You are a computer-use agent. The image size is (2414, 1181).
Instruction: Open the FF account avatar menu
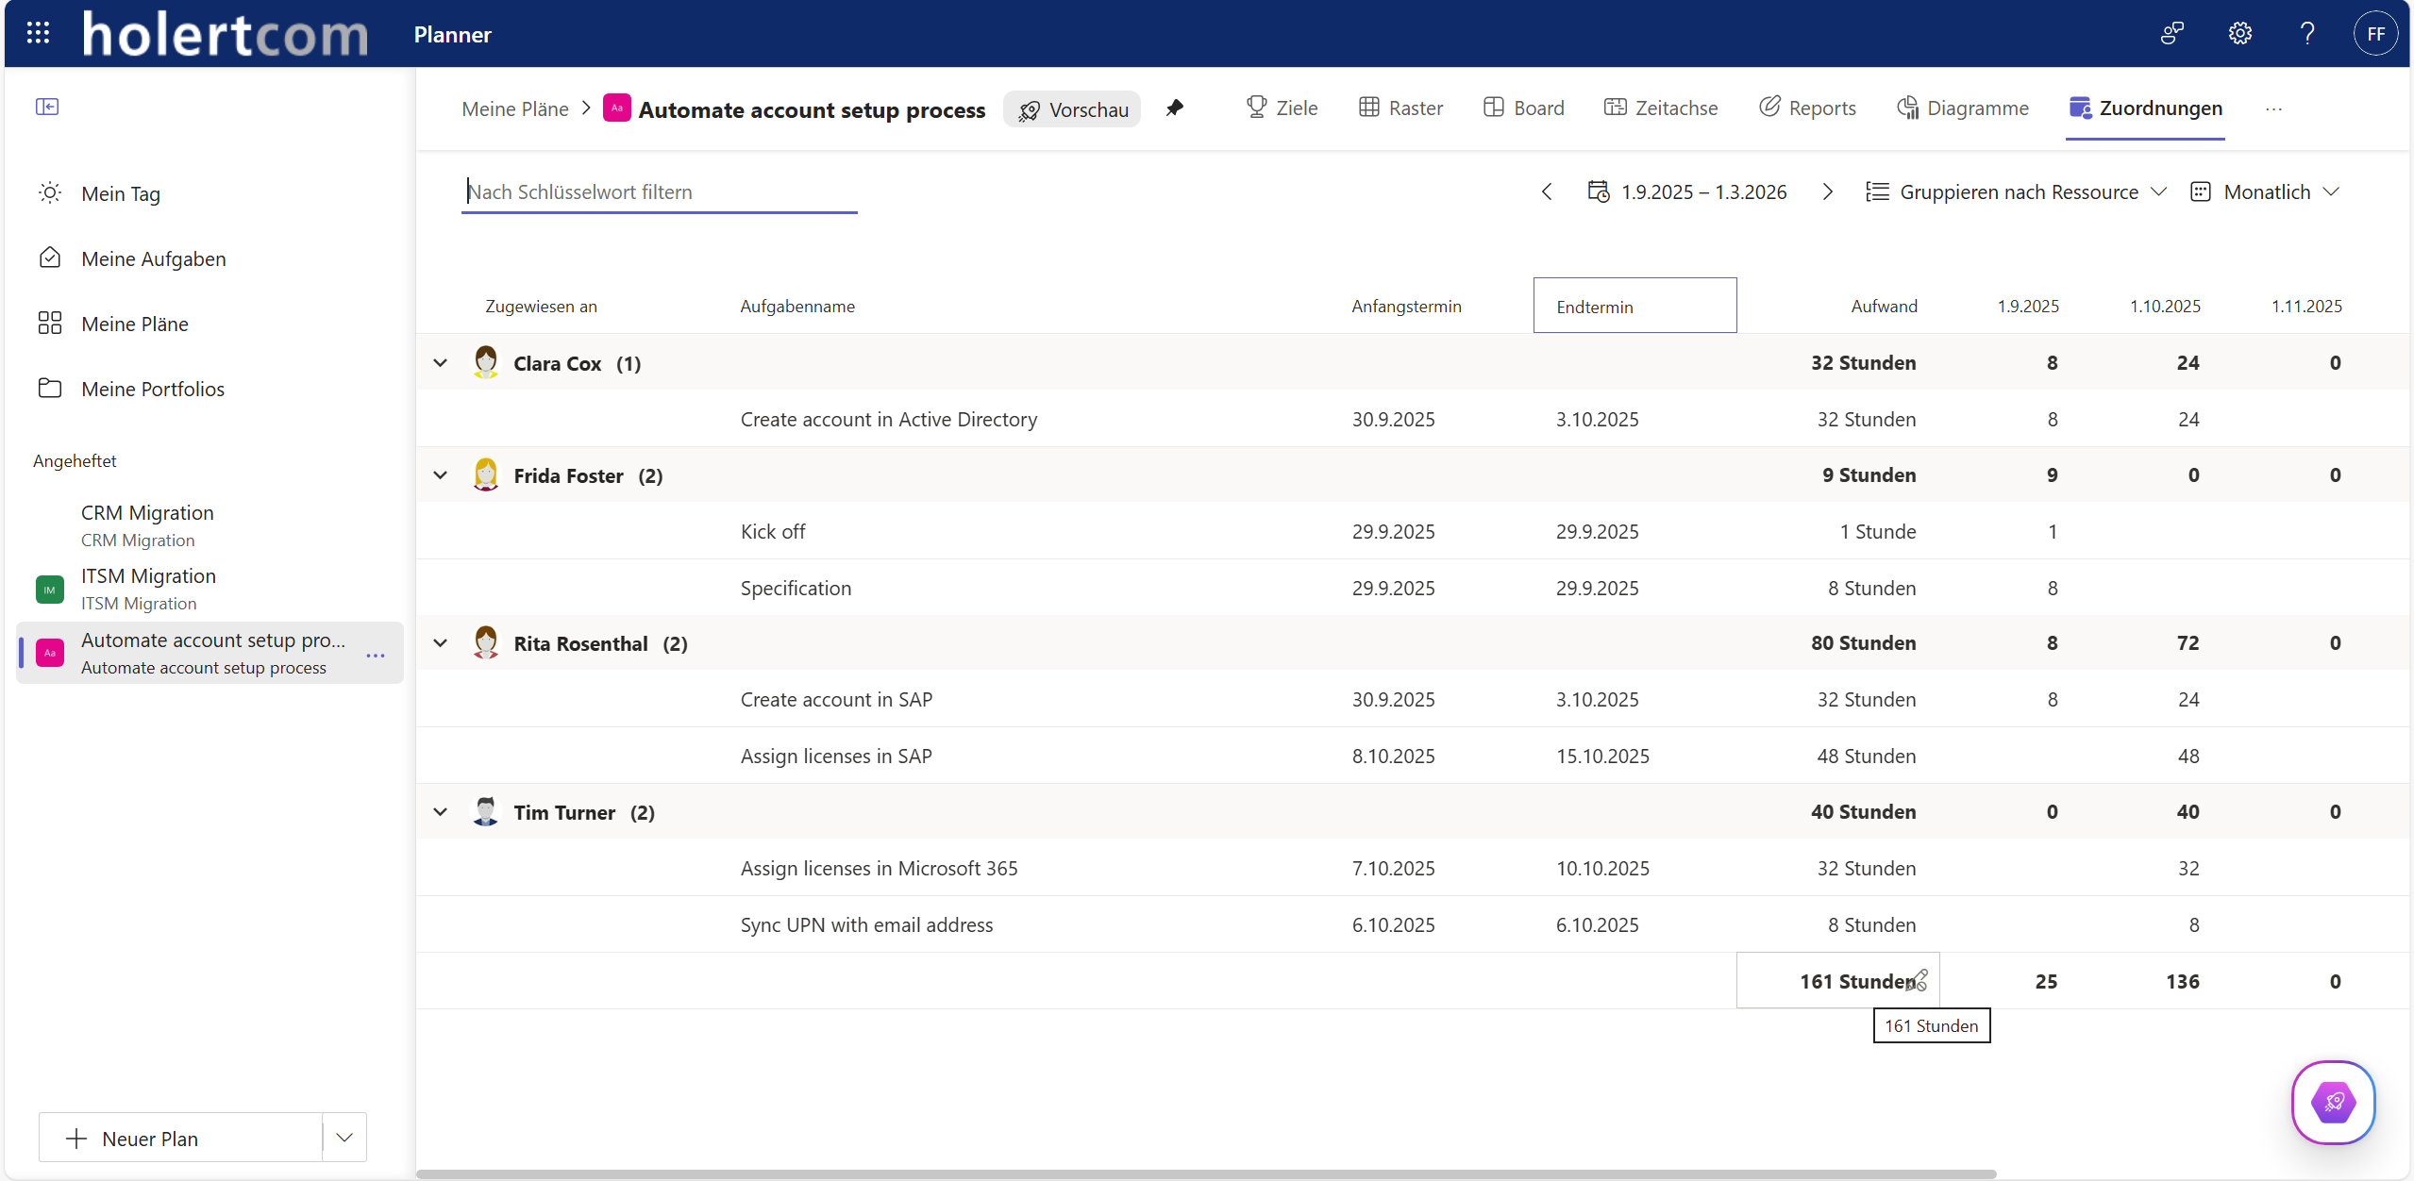tap(2376, 33)
